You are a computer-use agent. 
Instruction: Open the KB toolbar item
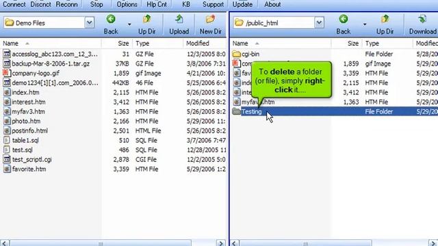186,5
